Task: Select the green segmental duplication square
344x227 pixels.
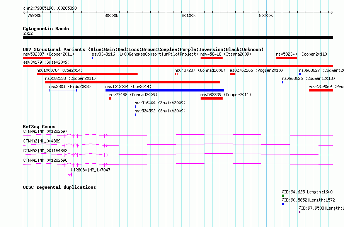Action: click(283, 196)
